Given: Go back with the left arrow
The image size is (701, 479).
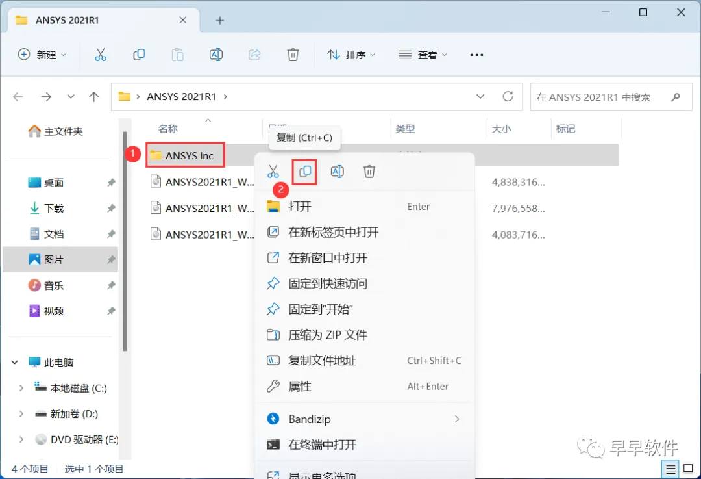Looking at the screenshot, I should click(x=18, y=97).
